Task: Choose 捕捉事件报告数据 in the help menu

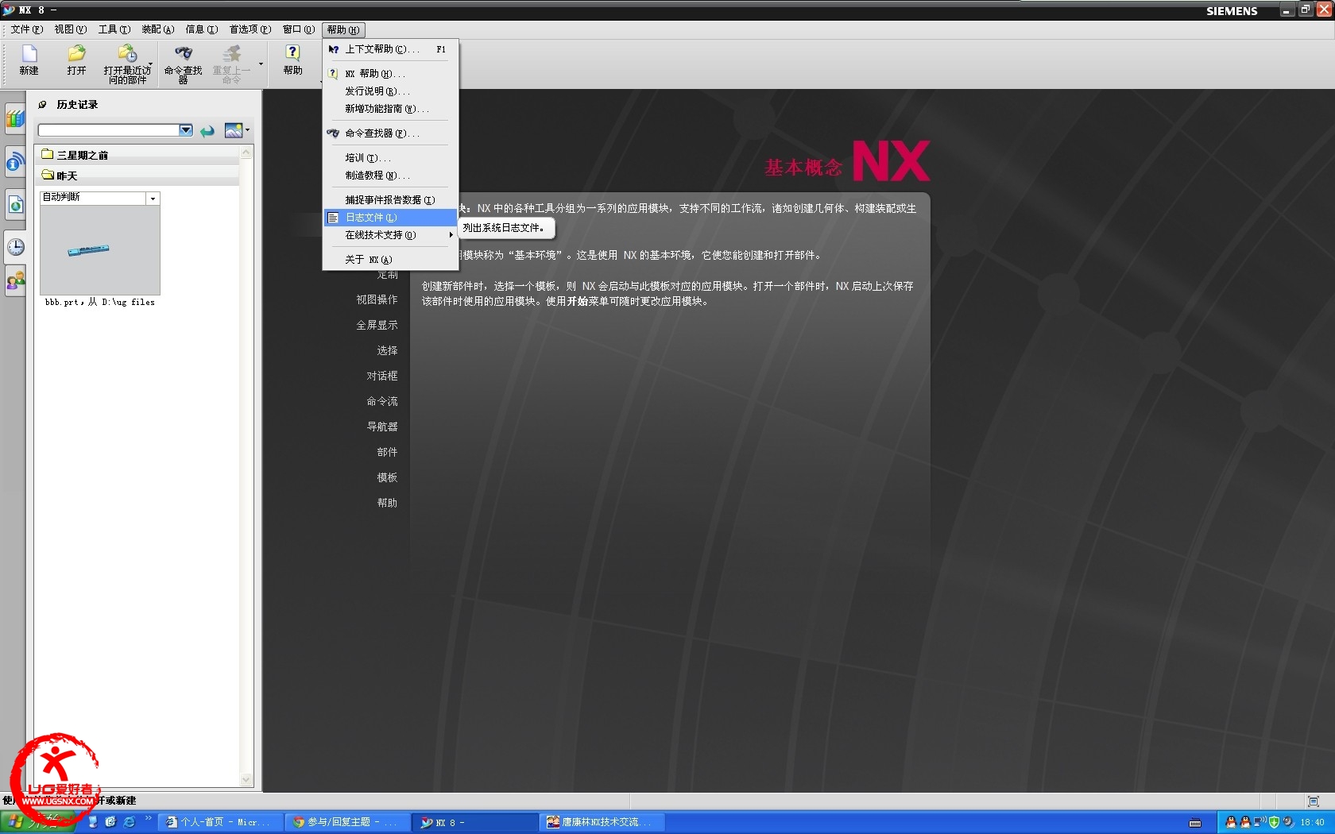Action: [390, 200]
